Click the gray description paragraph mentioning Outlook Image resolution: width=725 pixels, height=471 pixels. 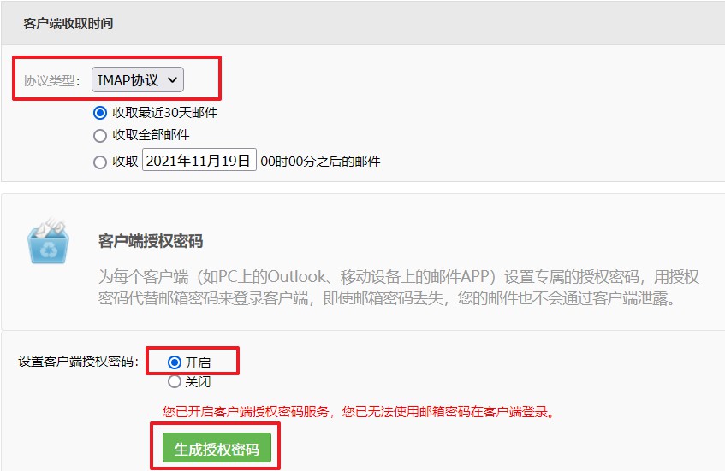click(398, 288)
